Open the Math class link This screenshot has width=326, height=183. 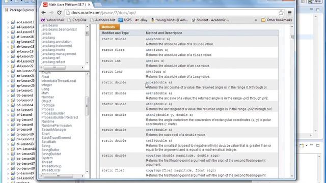45,93
